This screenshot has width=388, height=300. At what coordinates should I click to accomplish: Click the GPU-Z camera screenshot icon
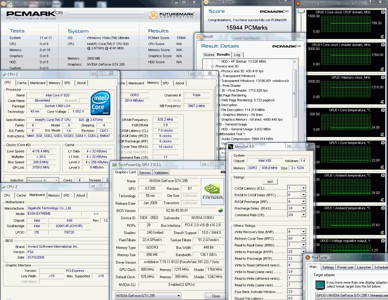coord(223,172)
